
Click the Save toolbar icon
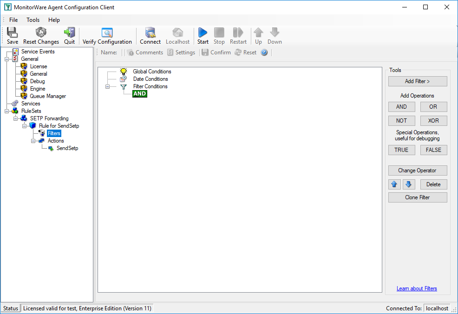click(x=12, y=33)
